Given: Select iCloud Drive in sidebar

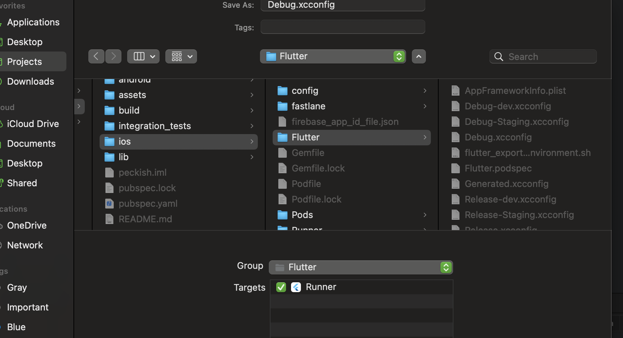Looking at the screenshot, I should click(x=33, y=124).
